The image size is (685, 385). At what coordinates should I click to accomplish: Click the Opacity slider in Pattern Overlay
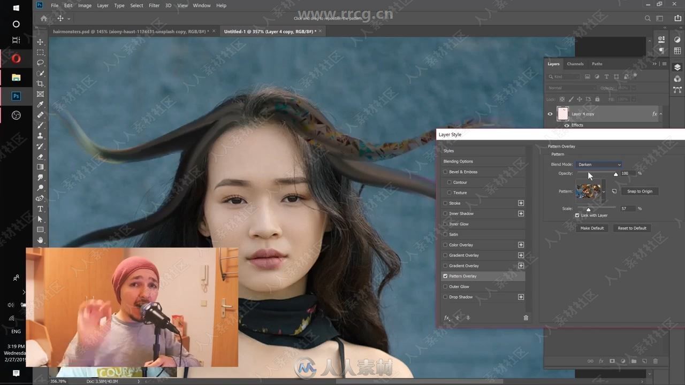coord(597,174)
